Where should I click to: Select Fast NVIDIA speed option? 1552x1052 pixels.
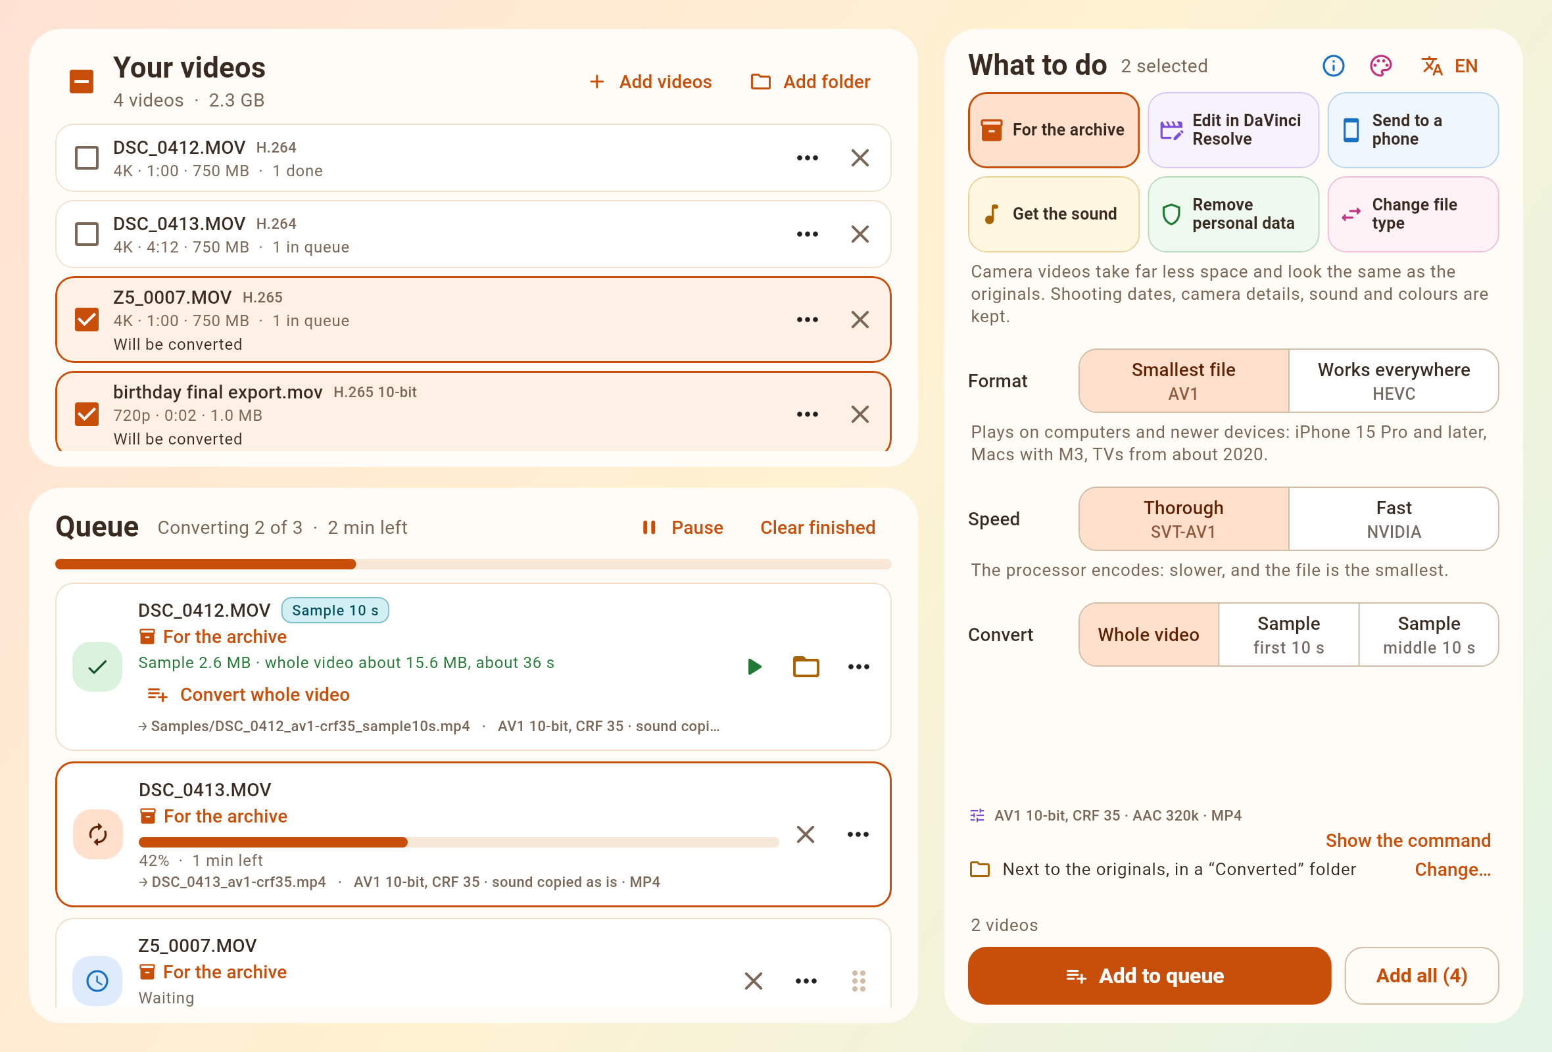(x=1393, y=519)
